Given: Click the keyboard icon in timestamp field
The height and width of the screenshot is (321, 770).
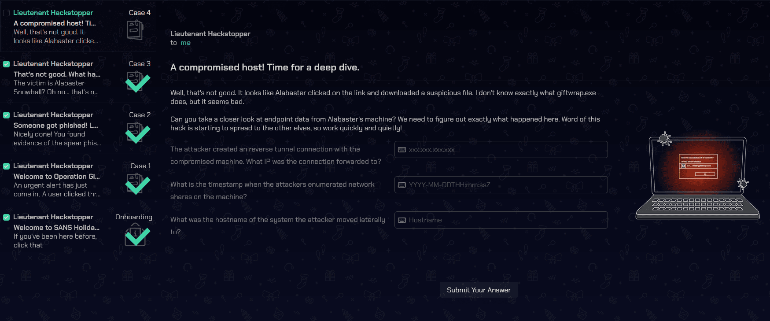Looking at the screenshot, I should pos(402,185).
